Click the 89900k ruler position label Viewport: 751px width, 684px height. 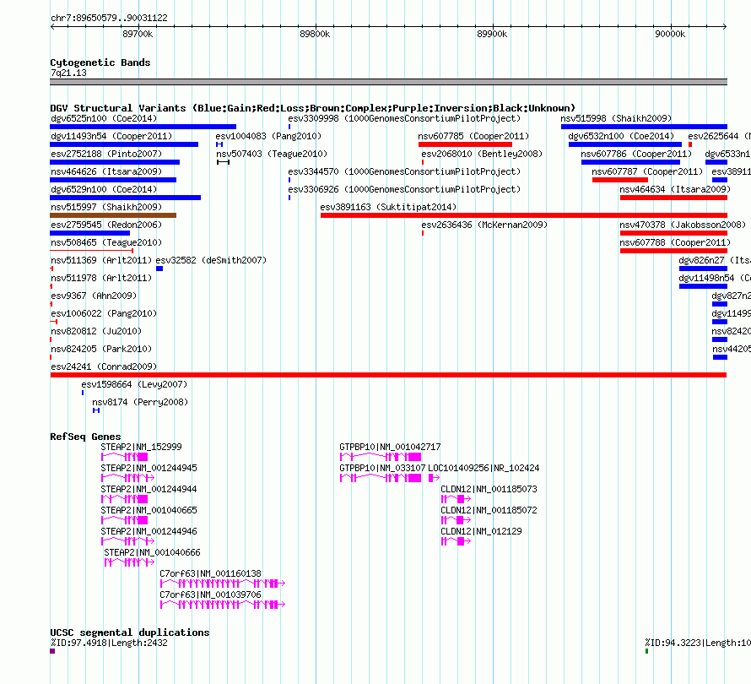tap(492, 34)
